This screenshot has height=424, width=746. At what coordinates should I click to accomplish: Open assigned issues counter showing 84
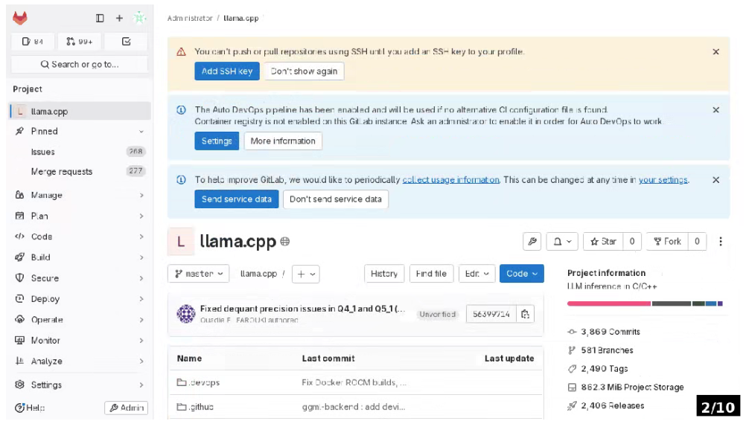click(x=33, y=42)
